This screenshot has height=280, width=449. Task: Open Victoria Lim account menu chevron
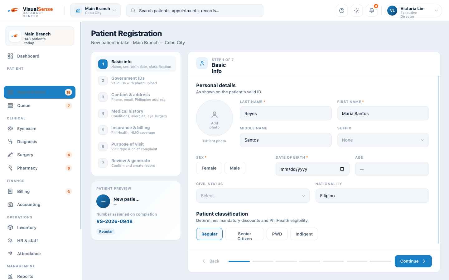click(x=436, y=11)
